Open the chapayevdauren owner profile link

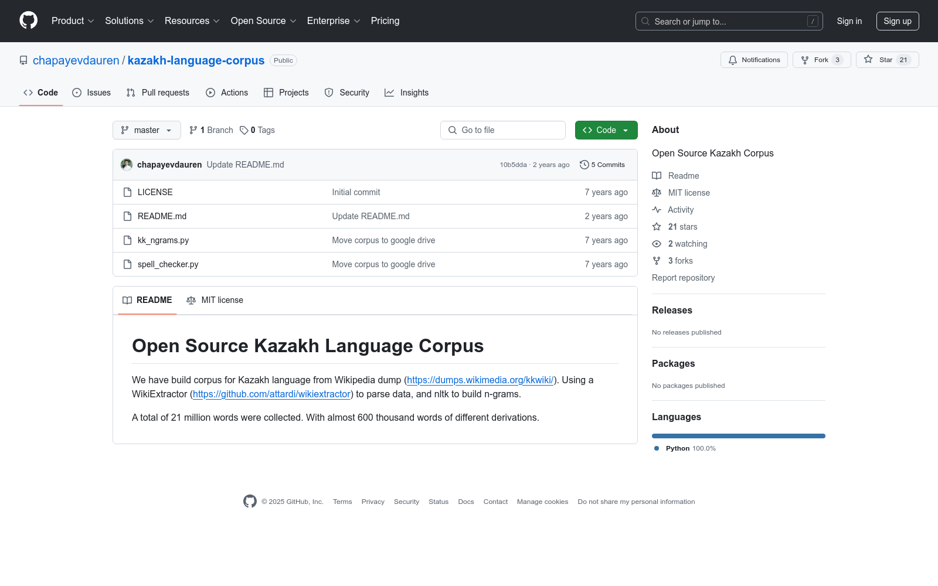[76, 60]
